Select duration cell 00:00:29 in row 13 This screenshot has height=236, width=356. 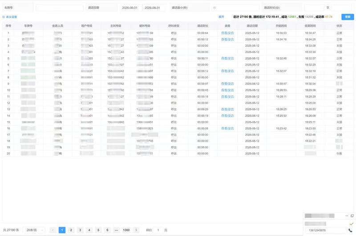(203, 109)
